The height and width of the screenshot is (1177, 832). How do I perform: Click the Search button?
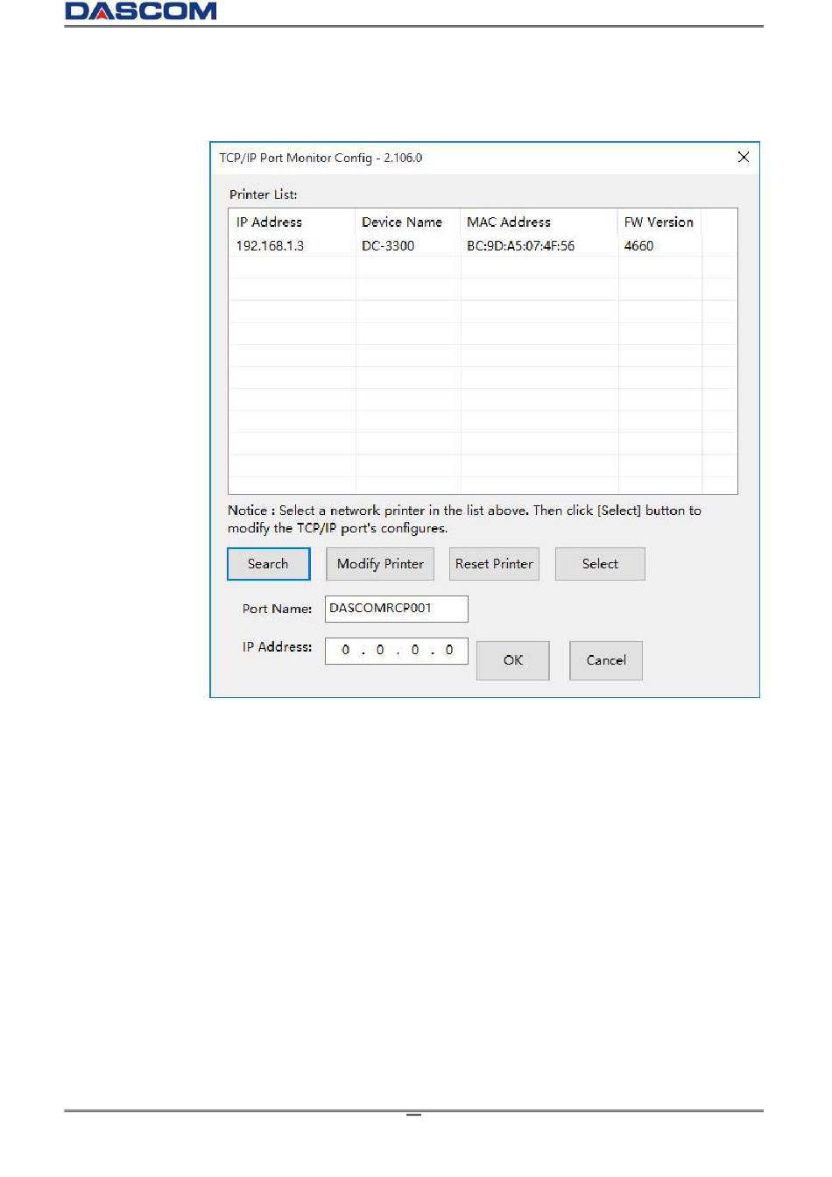[x=269, y=564]
